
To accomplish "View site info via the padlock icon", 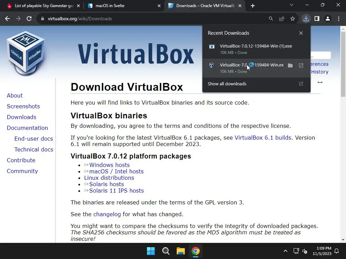I will pos(43,19).
